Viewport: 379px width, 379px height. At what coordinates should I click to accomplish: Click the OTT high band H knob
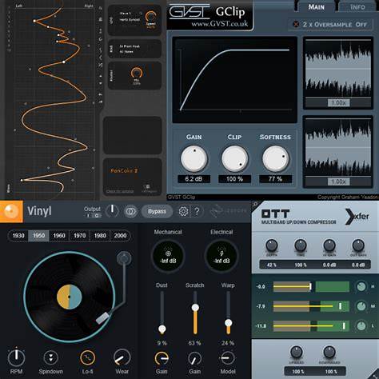361,286
